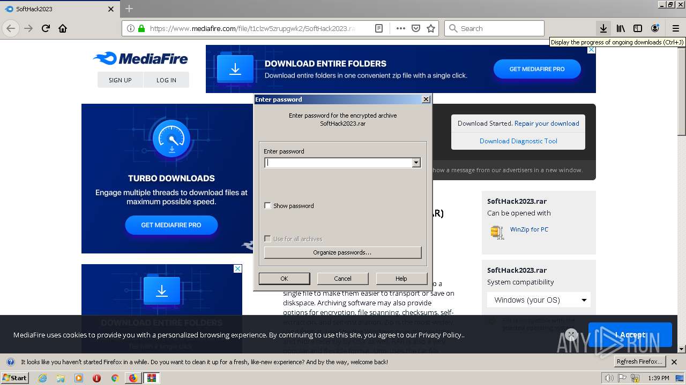Screen dimensions: 686x385
Task: Click the green connection padlock icon
Action: pyautogui.click(x=141, y=28)
